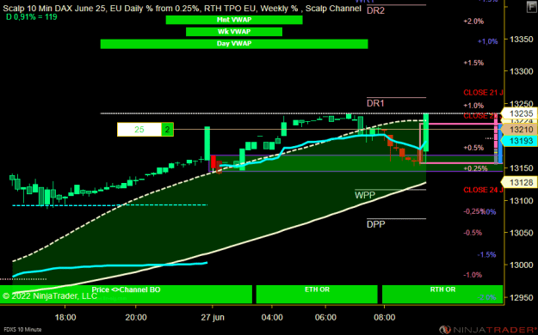The image size is (538, 335).
Task: Select the Mnt VWAP indicator bar
Action: click(234, 20)
